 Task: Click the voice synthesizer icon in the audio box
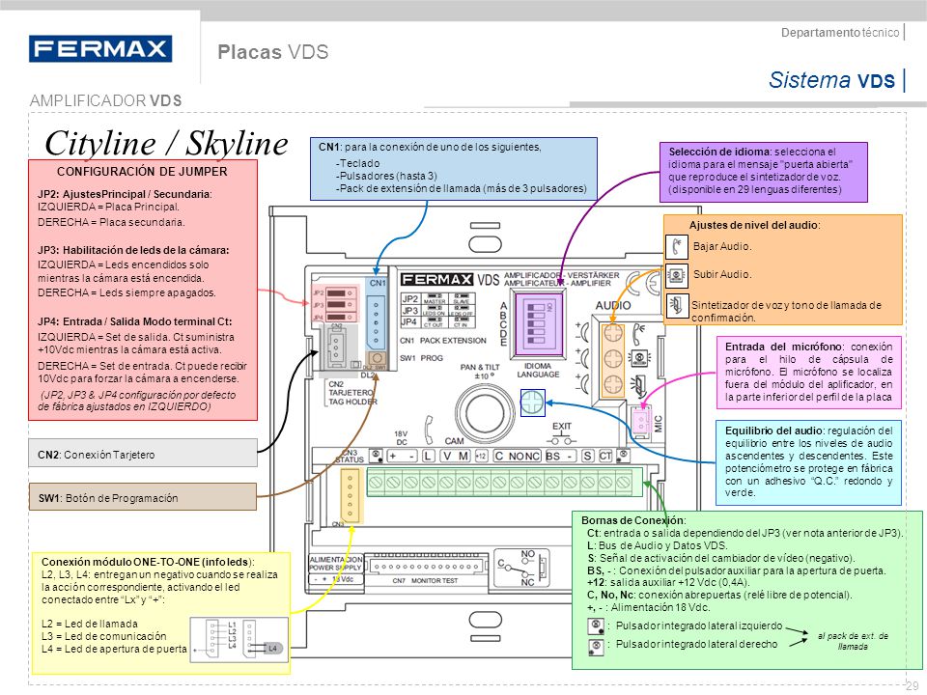(x=676, y=305)
